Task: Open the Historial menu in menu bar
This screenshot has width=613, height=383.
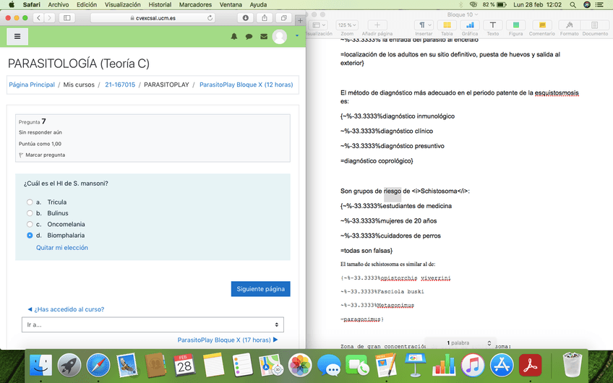Action: click(x=160, y=4)
